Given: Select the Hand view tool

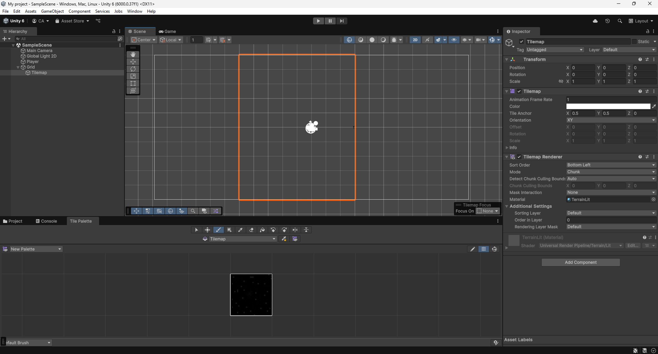Looking at the screenshot, I should click(133, 55).
